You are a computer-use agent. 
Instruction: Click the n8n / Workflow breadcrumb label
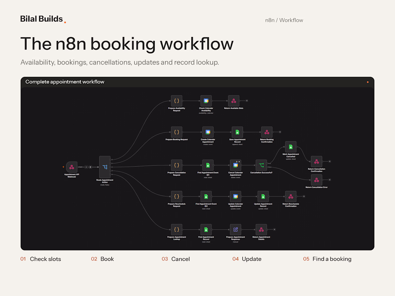(284, 20)
